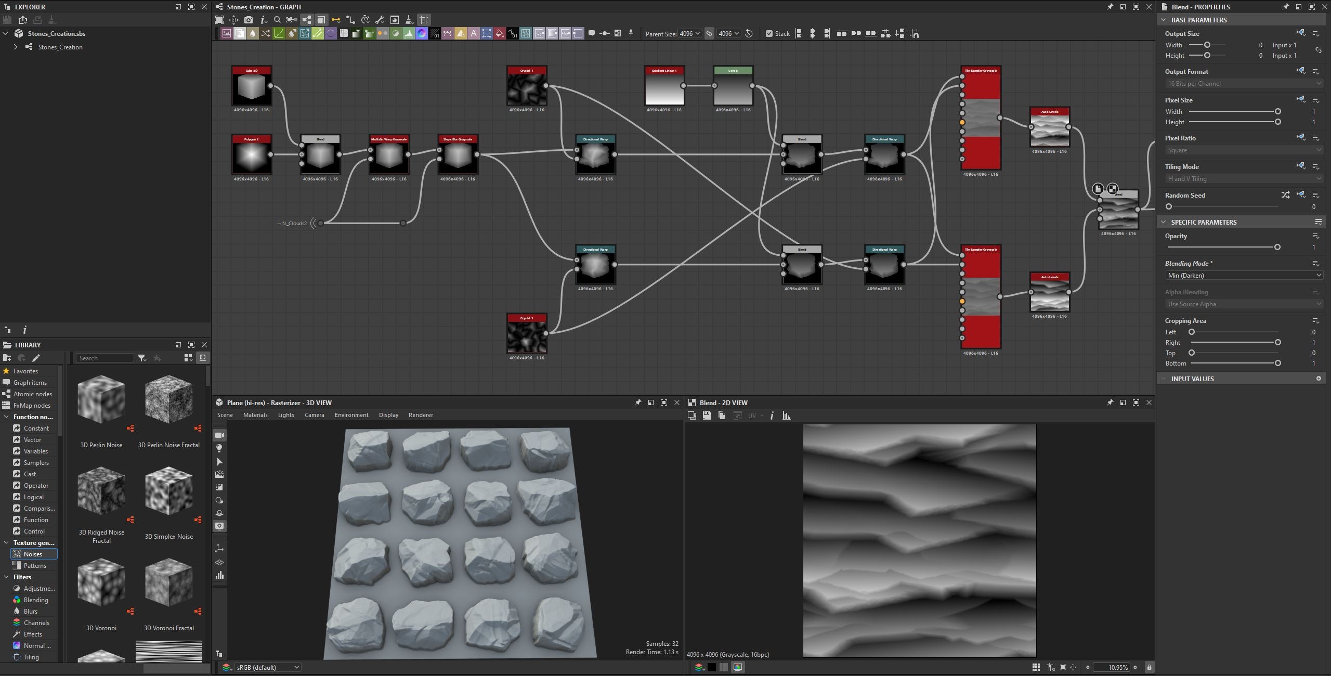1331x676 pixels.
Task: Select the Patterns library category
Action: tap(35, 565)
